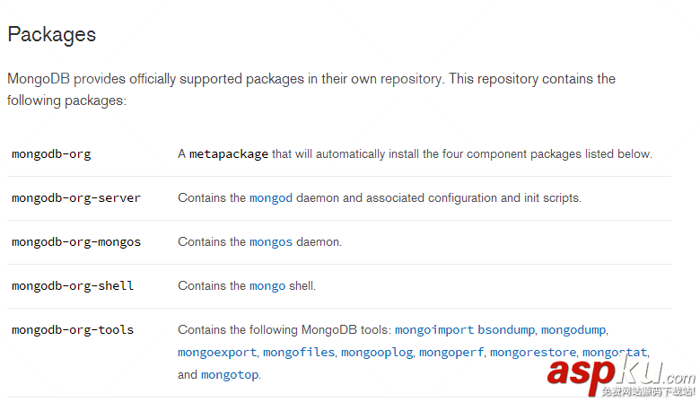Open the mongos daemon link
700x402 pixels.
coord(271,241)
